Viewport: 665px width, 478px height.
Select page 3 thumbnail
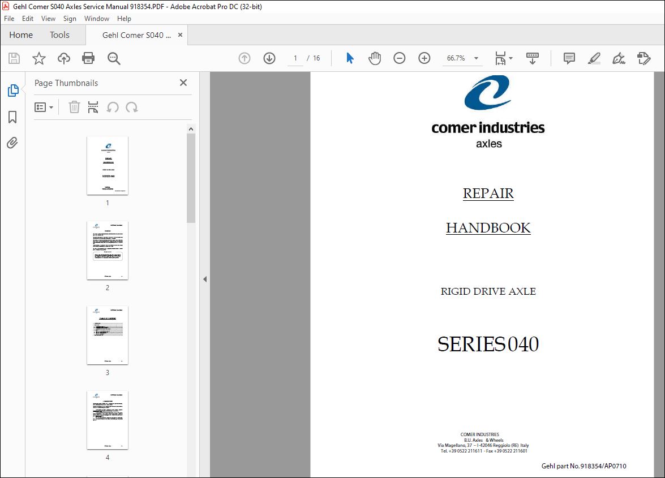point(108,335)
